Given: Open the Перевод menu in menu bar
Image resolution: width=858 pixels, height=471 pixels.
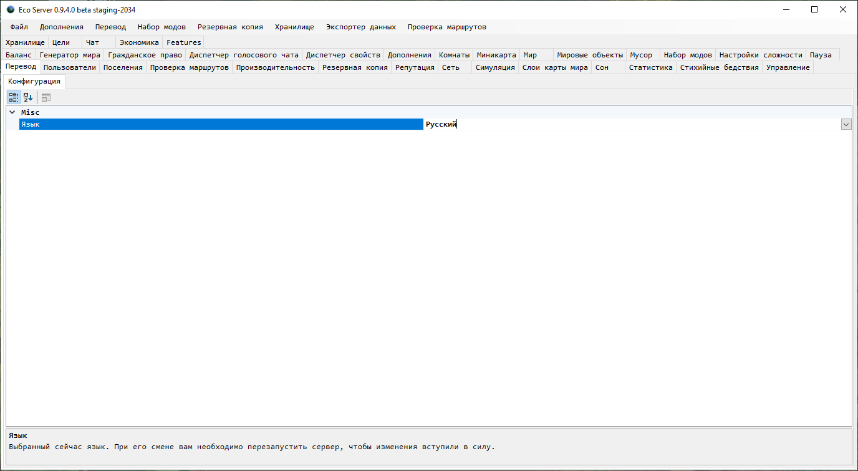Looking at the screenshot, I should pos(110,27).
